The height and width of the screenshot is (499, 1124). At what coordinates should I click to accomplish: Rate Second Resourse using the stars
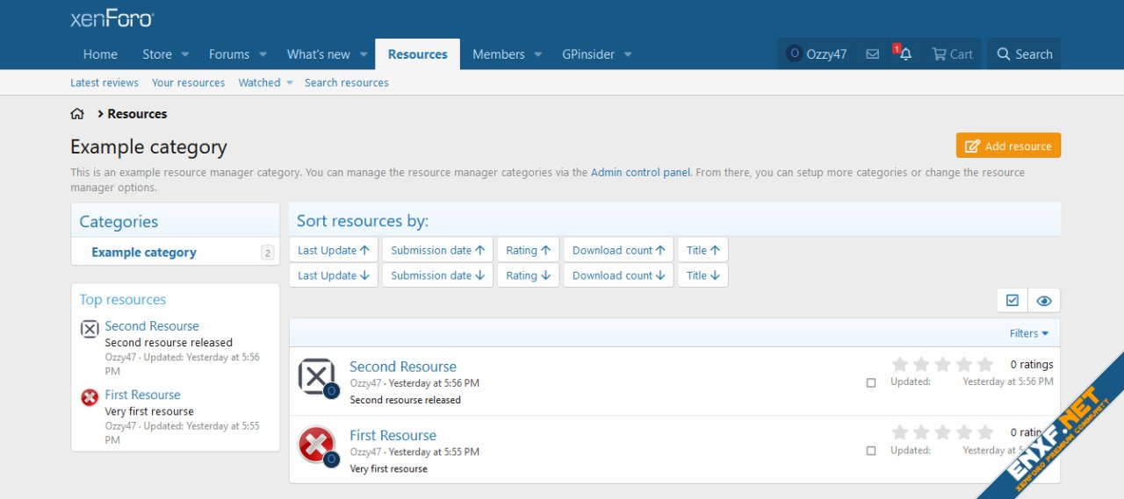[x=942, y=364]
